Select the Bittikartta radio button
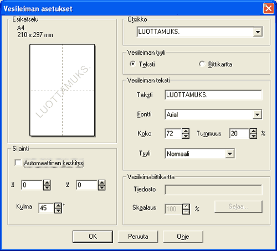 click(x=202, y=64)
